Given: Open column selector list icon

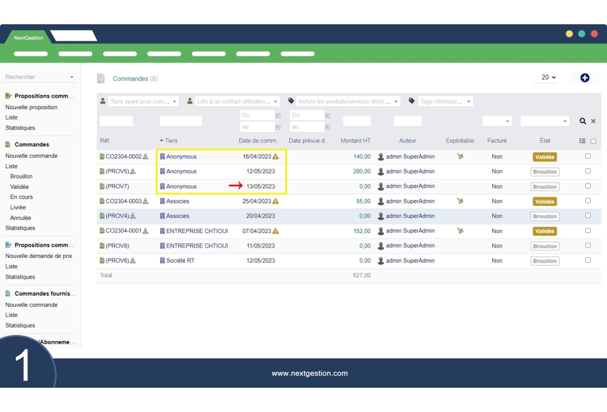Looking at the screenshot, I should 582,141.
